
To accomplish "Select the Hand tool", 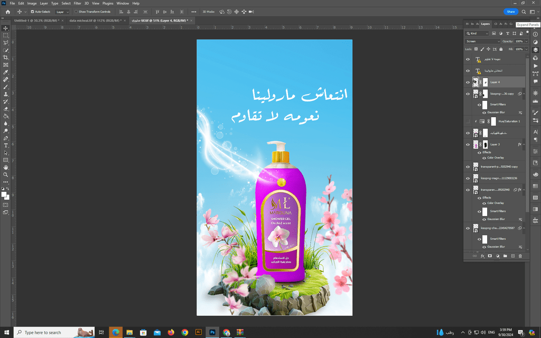I will click(x=5, y=167).
